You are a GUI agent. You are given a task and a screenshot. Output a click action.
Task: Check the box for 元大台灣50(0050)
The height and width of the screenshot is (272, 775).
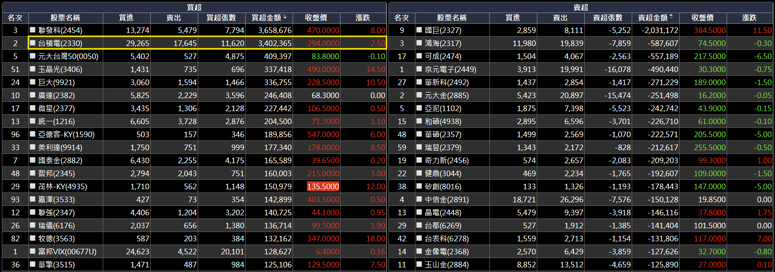pyautogui.click(x=33, y=56)
